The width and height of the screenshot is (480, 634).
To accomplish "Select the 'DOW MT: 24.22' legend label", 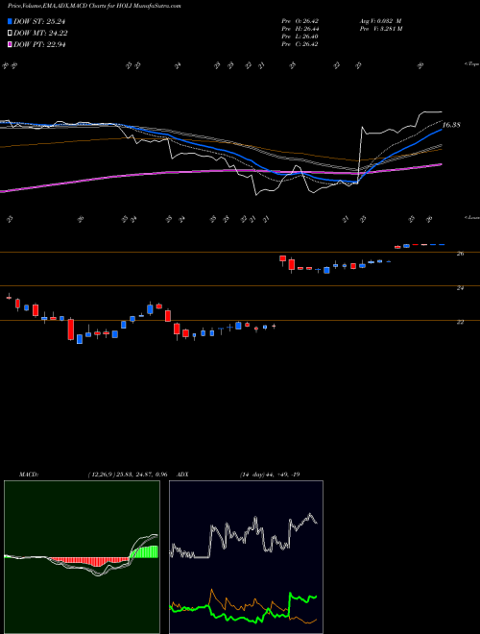I will [x=40, y=34].
